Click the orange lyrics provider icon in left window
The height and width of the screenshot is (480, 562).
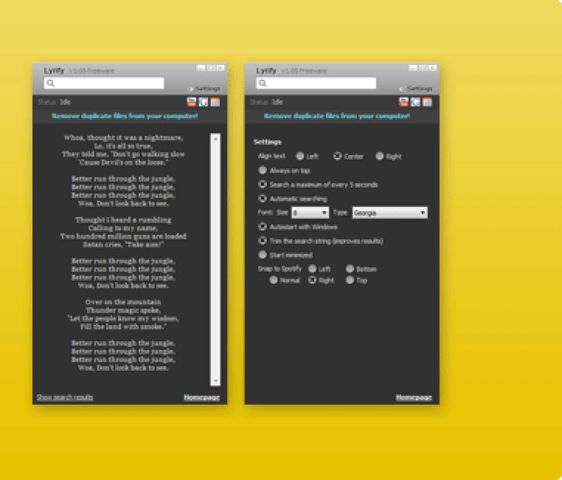[x=215, y=102]
